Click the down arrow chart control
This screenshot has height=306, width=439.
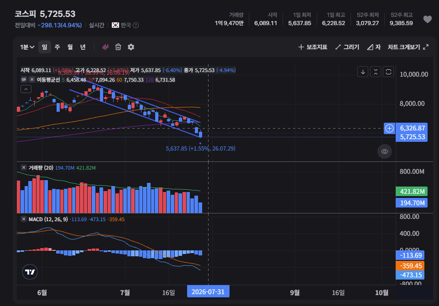point(363,72)
